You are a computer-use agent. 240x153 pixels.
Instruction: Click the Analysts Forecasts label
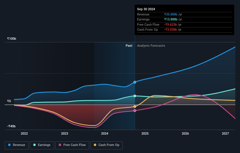point(151,46)
